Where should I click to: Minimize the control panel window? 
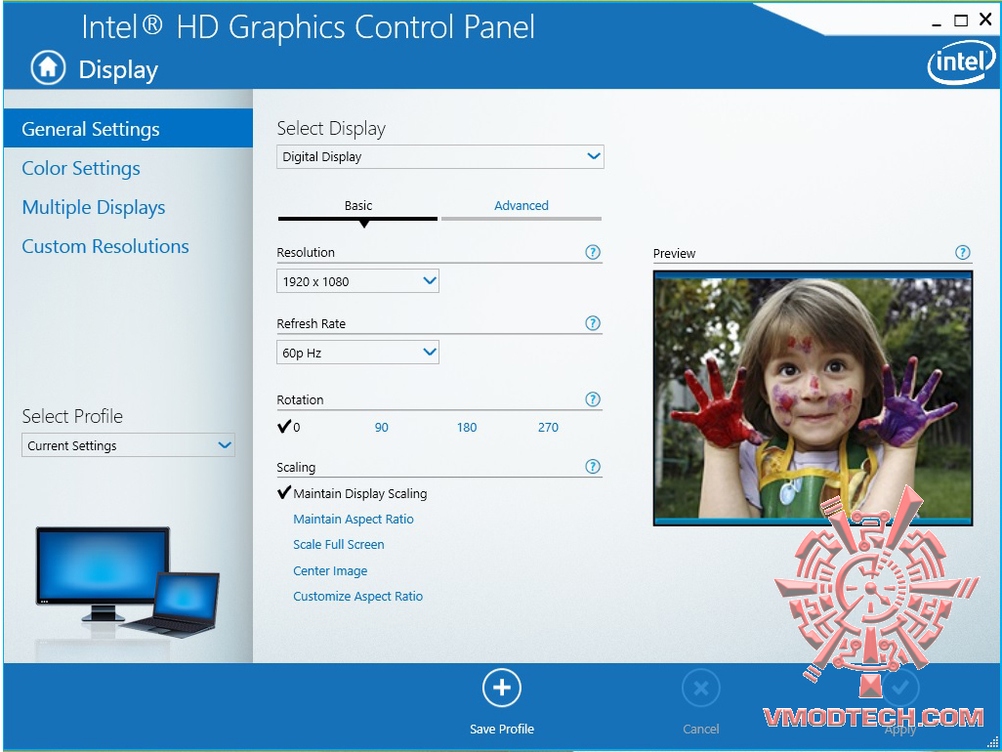click(937, 23)
